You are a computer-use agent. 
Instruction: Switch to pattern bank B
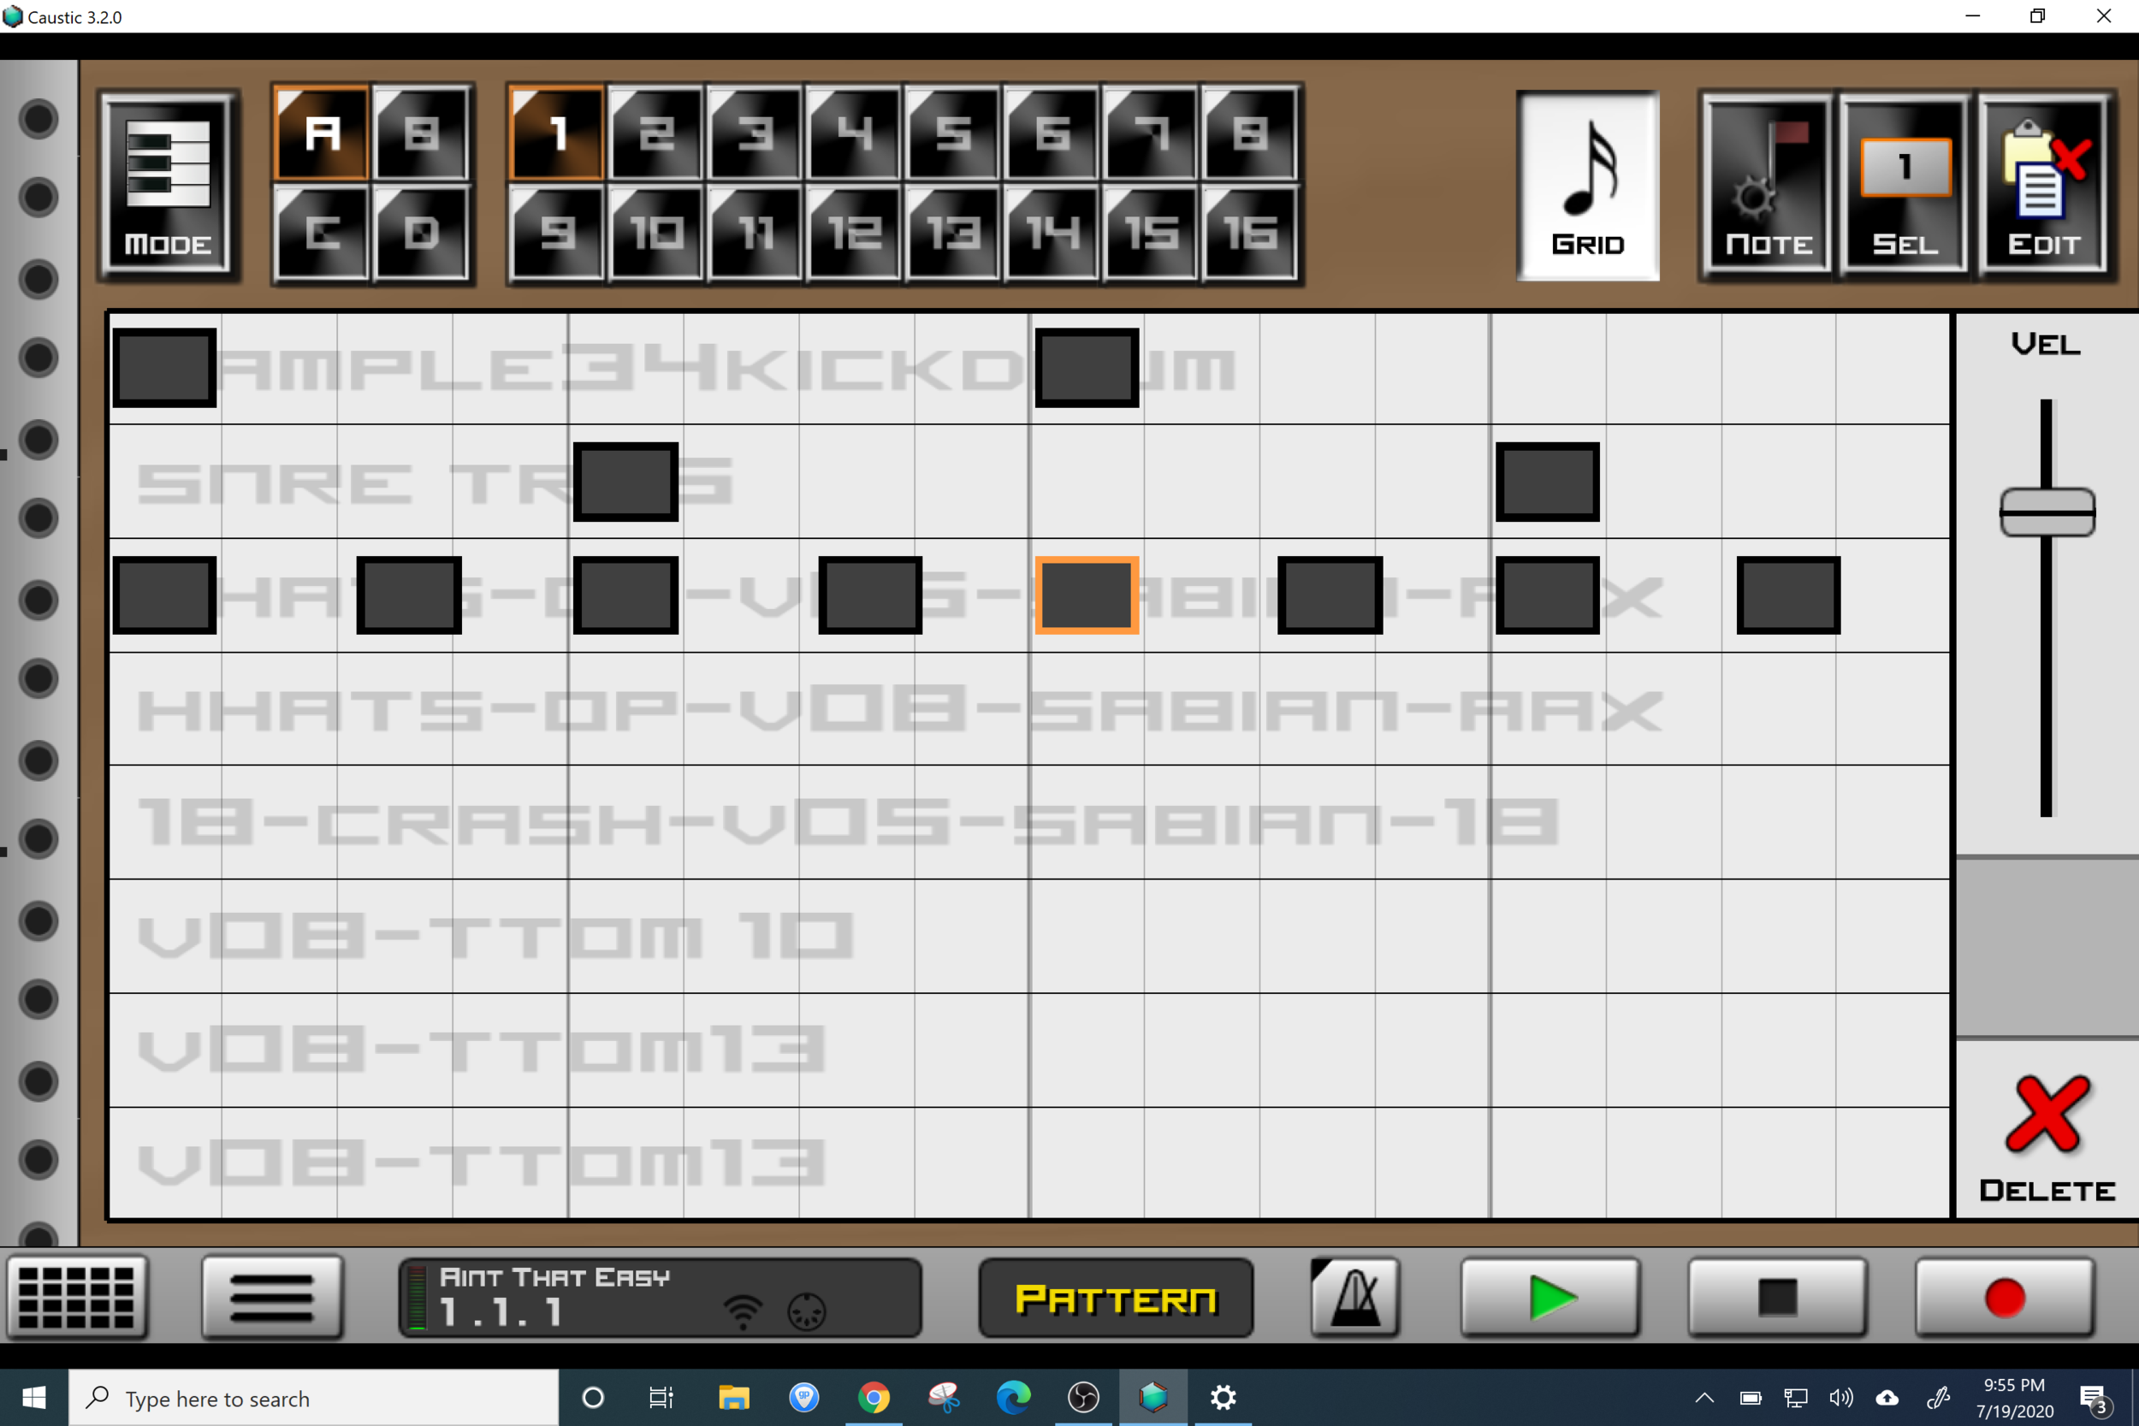tap(421, 133)
